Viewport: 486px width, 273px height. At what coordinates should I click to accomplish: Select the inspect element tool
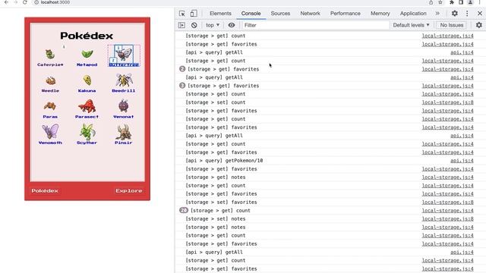[182, 14]
